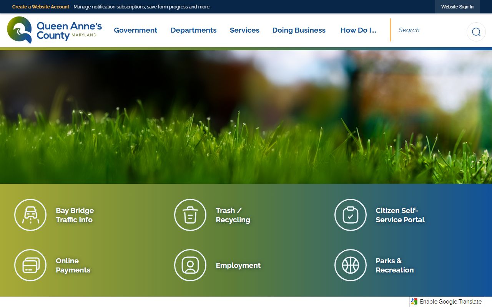Open Parks & Recreation text link
492x307 pixels.
coord(395,265)
